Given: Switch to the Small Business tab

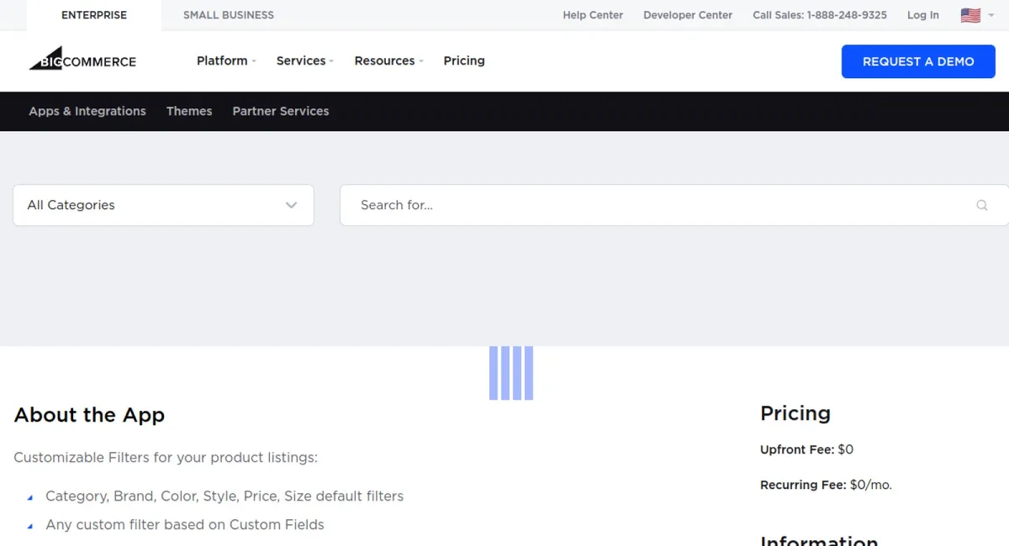Looking at the screenshot, I should (229, 15).
